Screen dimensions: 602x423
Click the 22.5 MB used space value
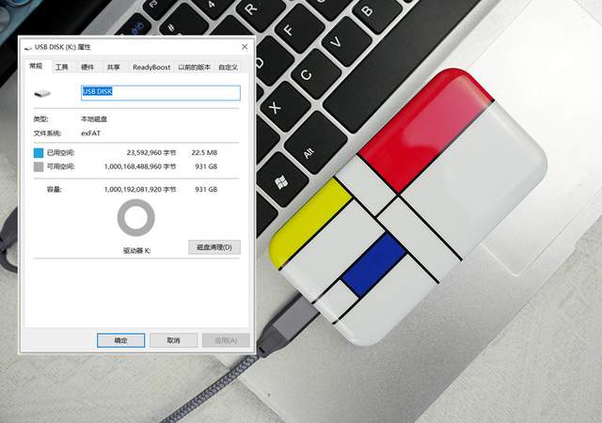204,153
